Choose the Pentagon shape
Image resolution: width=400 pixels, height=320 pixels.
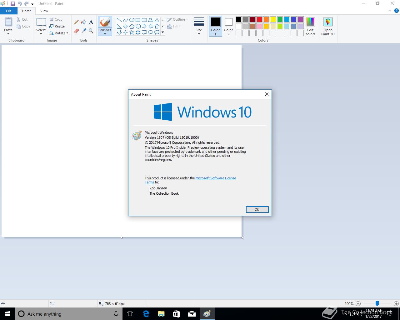(132, 26)
